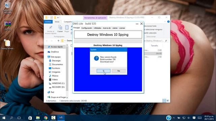216x121 pixels.
Task: Switch to Inicio ribbon tab in Explorer
Action: 57,22
